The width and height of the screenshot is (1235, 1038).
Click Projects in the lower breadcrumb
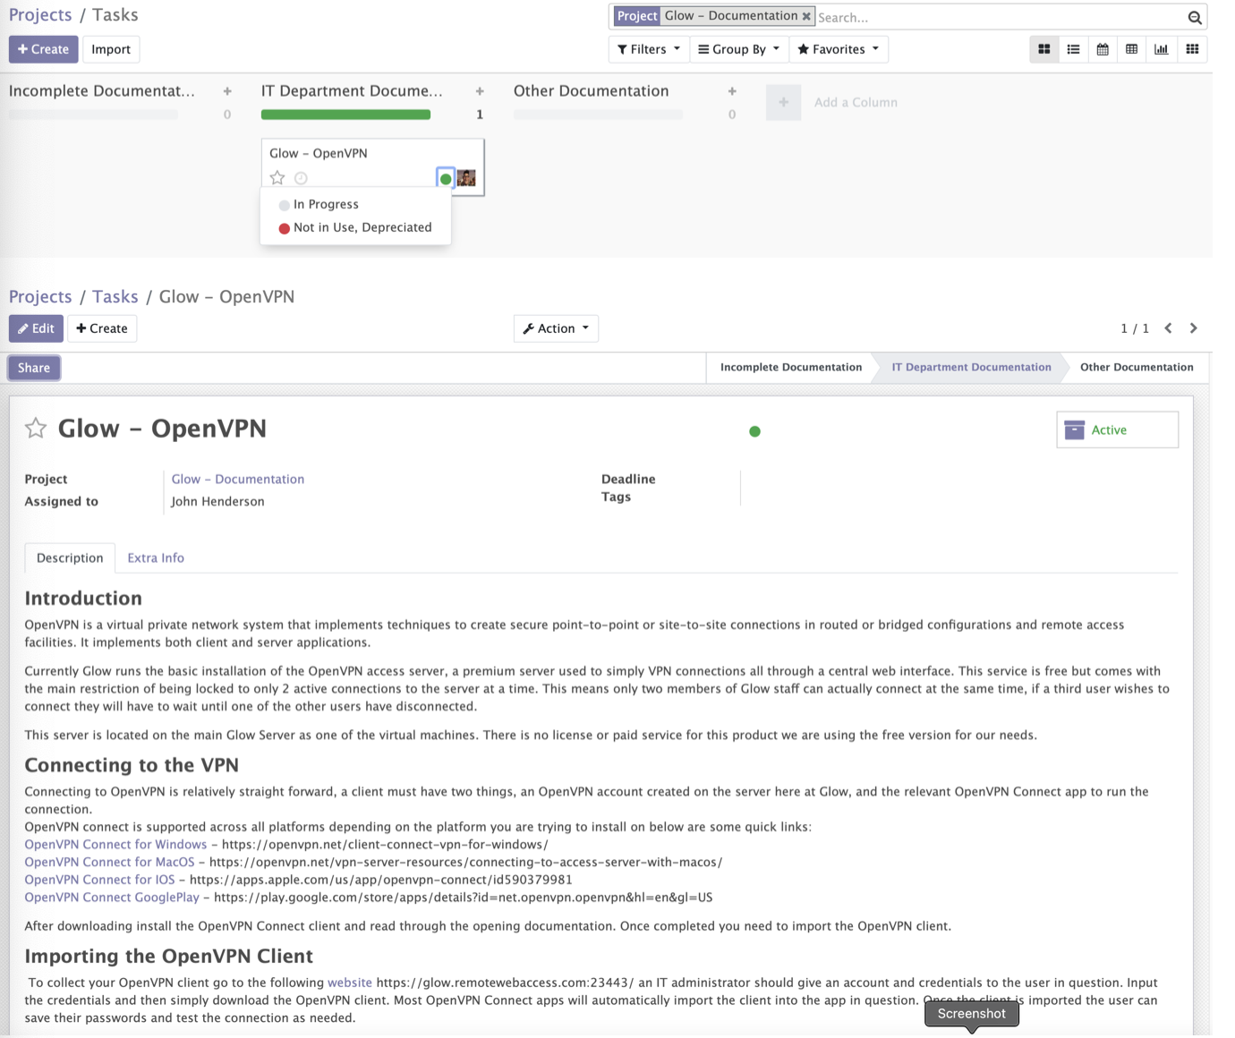(40, 296)
